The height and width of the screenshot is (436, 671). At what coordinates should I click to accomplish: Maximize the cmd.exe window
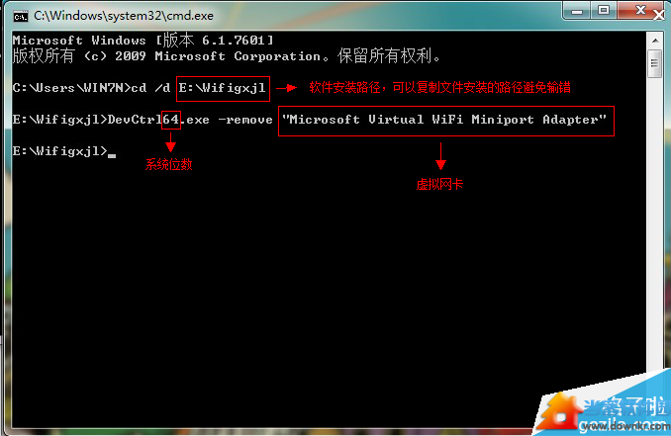tap(604, 10)
